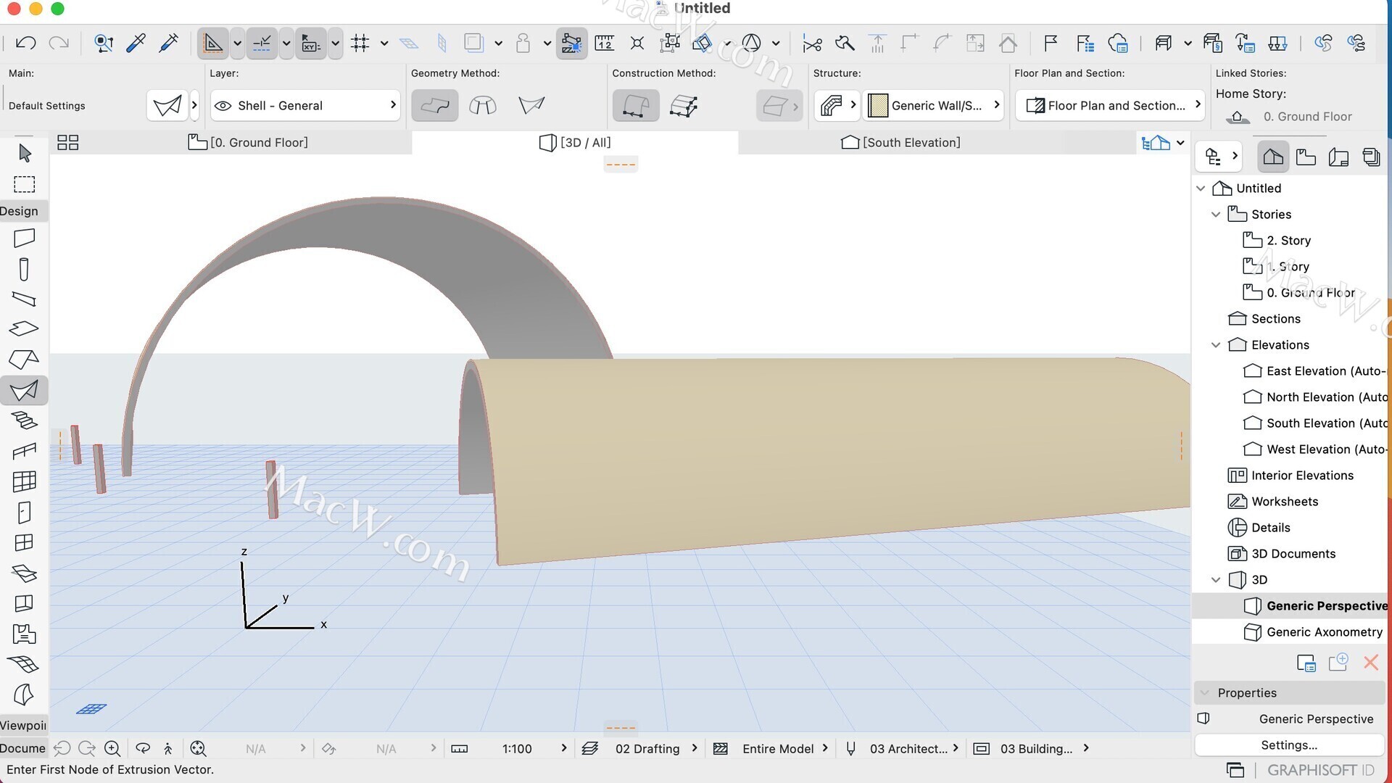Select the Stair tool
The image size is (1392, 783).
[x=24, y=420]
